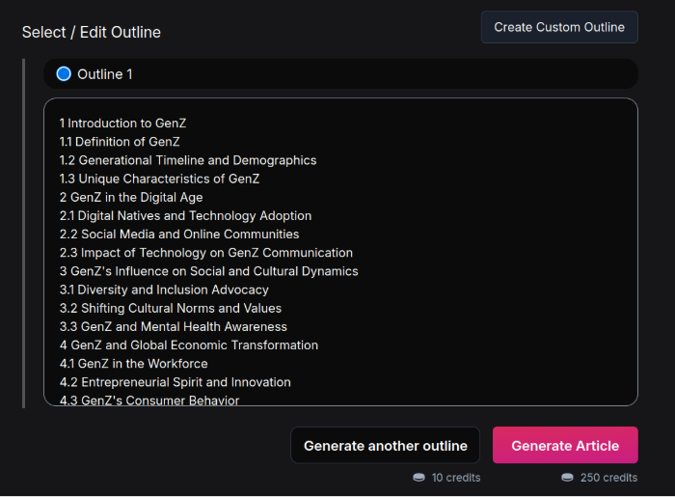Click "2.2 Social Media and Online Communities"
Image resolution: width=675 pixels, height=497 pixels.
179,235
